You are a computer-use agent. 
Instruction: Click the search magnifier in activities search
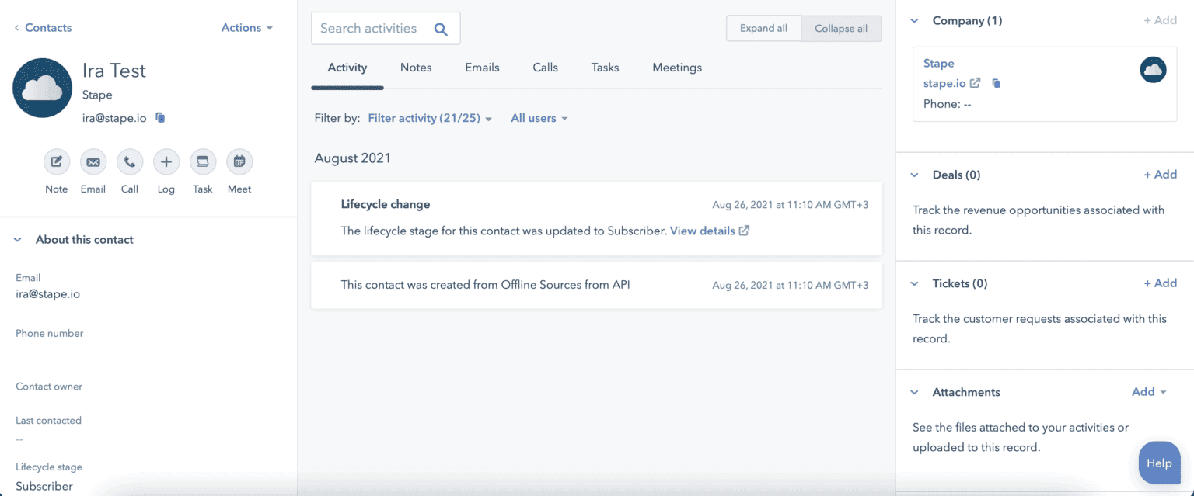click(x=441, y=28)
